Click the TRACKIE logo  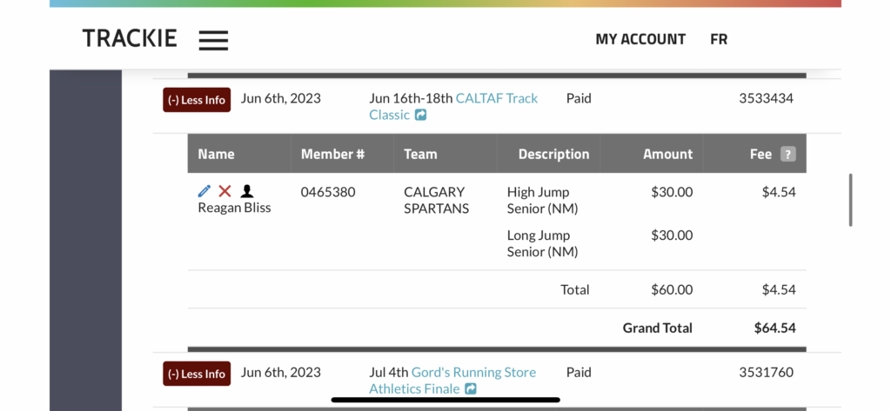(x=130, y=39)
